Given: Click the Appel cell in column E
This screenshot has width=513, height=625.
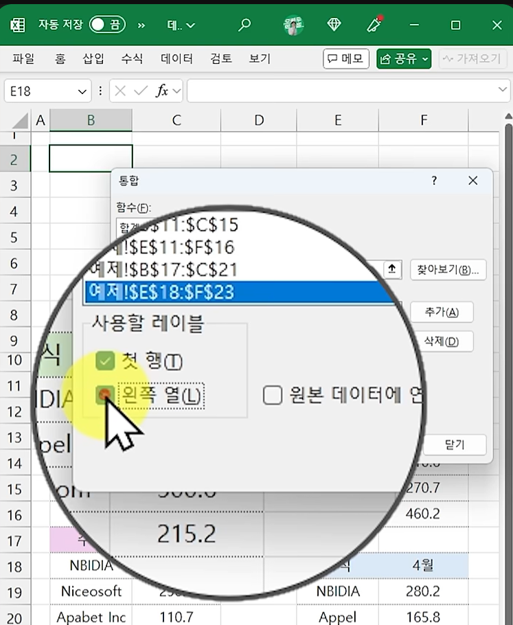Looking at the screenshot, I should click(338, 617).
